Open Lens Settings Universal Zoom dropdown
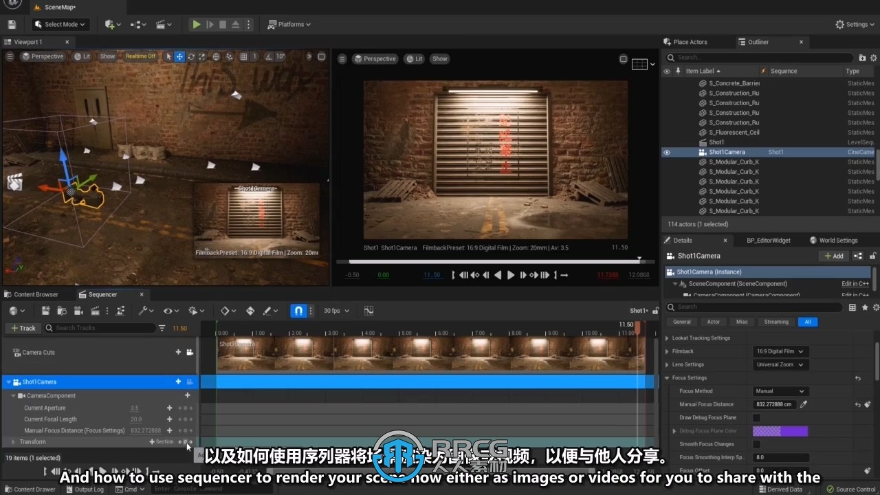880x495 pixels. coord(780,364)
